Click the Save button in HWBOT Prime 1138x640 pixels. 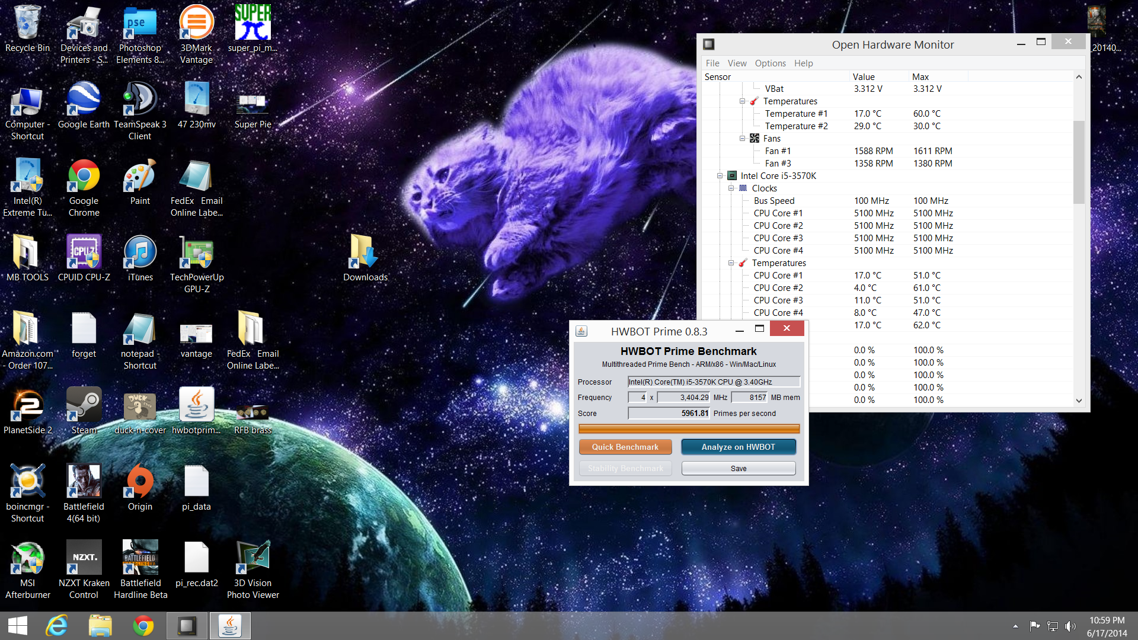(739, 468)
